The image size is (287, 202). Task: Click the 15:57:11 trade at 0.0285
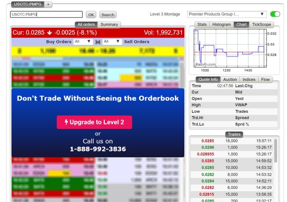pos(231,141)
